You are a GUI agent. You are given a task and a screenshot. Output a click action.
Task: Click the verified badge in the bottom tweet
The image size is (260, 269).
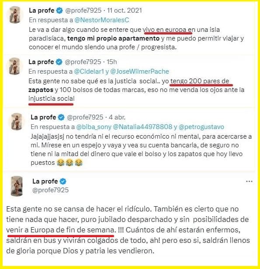click(x=63, y=181)
